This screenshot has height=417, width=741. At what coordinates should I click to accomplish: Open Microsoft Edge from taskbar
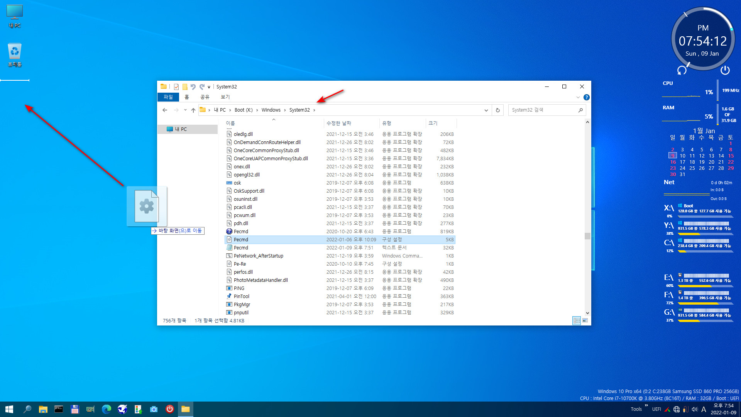[107, 409]
